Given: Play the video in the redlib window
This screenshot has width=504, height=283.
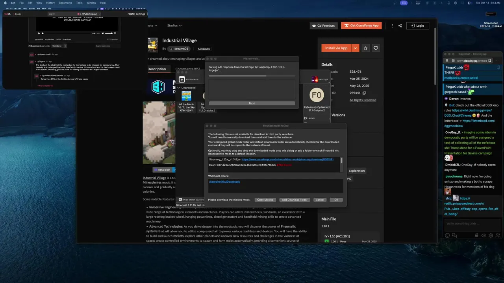Looking at the screenshot, I should point(39,33).
